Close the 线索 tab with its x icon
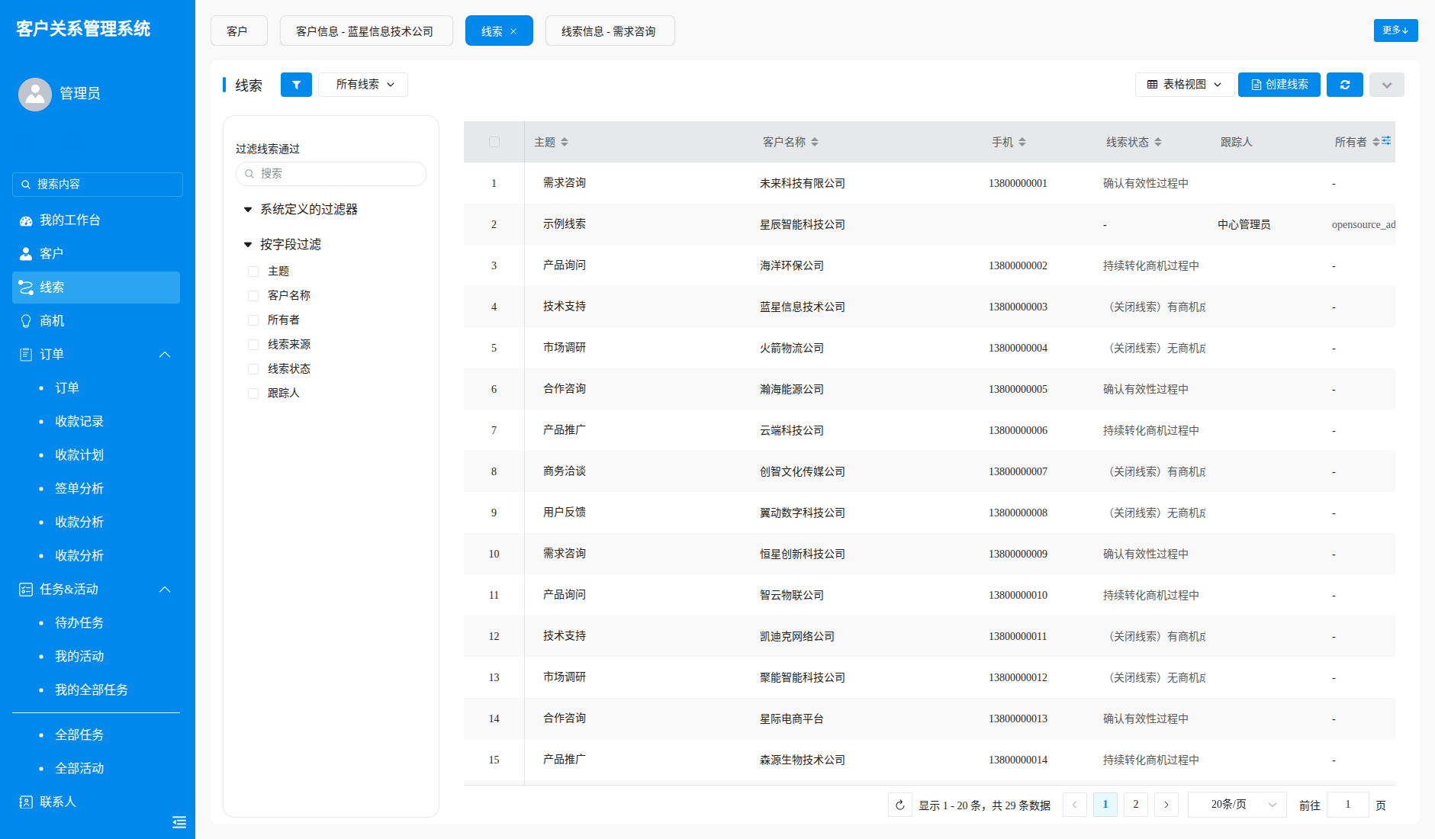 pyautogui.click(x=513, y=31)
